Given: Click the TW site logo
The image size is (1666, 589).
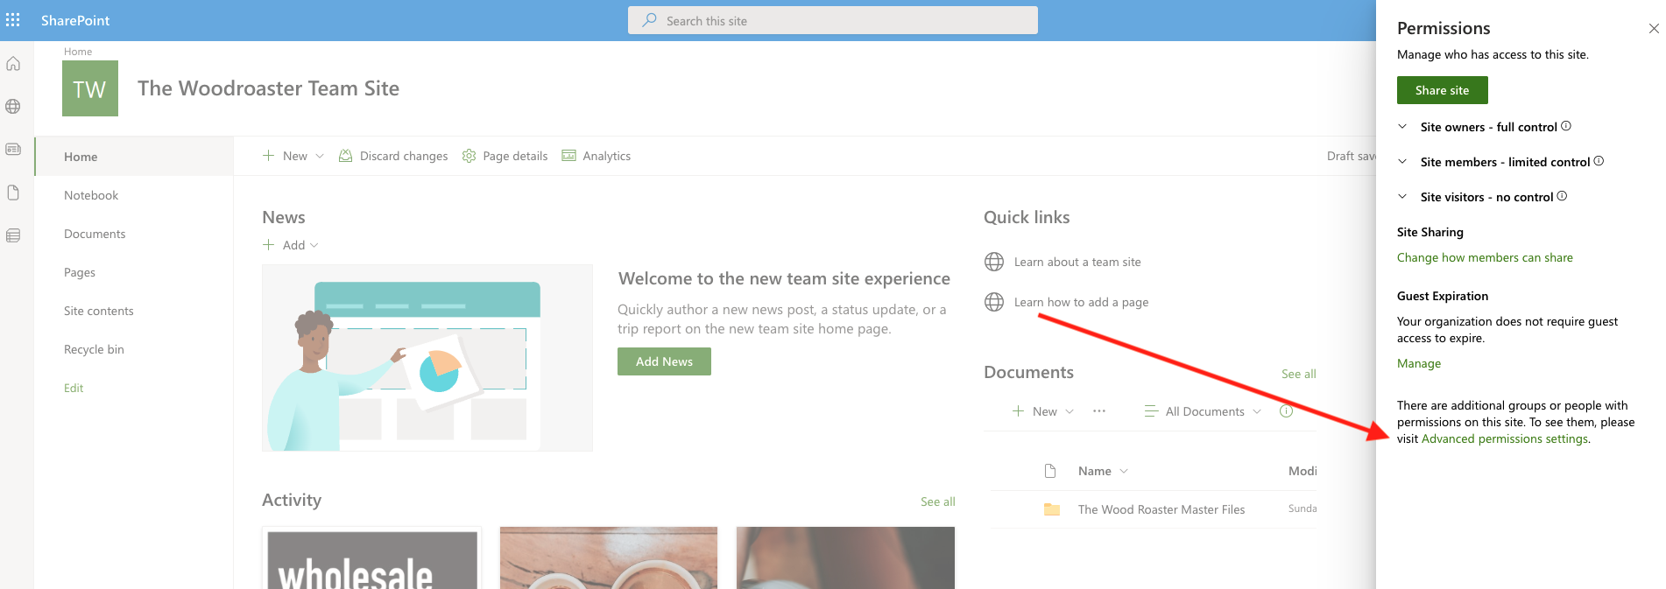Looking at the screenshot, I should coord(90,88).
